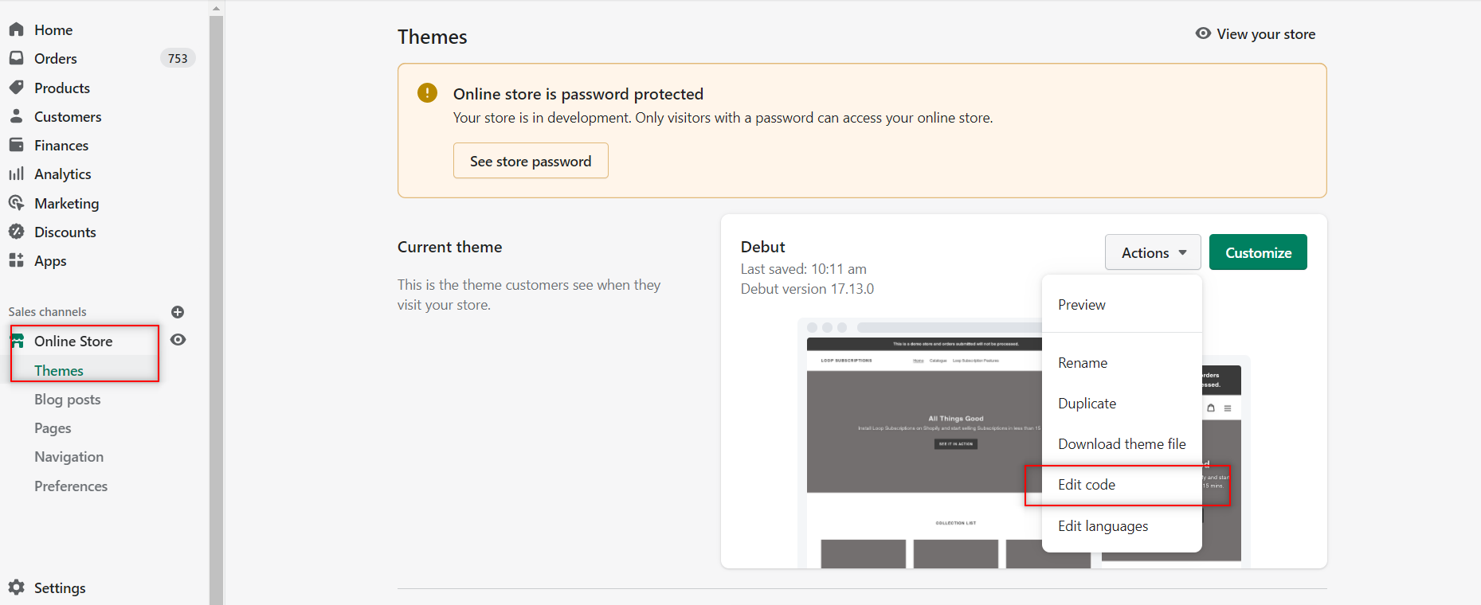Screen dimensions: 1481x605
Task: Click the Apps grid icon
Action: 16,260
